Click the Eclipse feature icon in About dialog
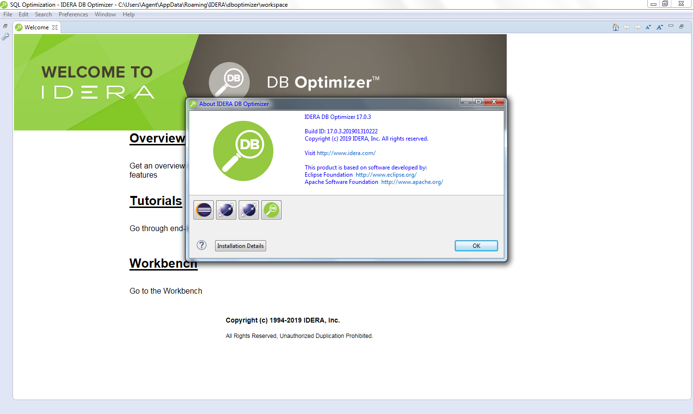Image resolution: width=693 pixels, height=414 pixels. click(204, 210)
